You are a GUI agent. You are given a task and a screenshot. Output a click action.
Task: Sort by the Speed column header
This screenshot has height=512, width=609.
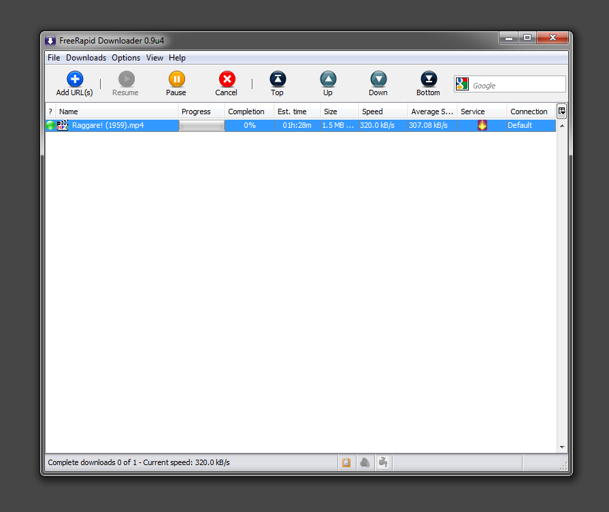[383, 112]
